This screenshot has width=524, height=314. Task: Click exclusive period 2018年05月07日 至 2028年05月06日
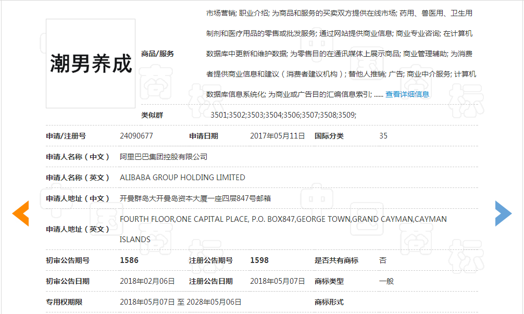pyautogui.click(x=180, y=303)
